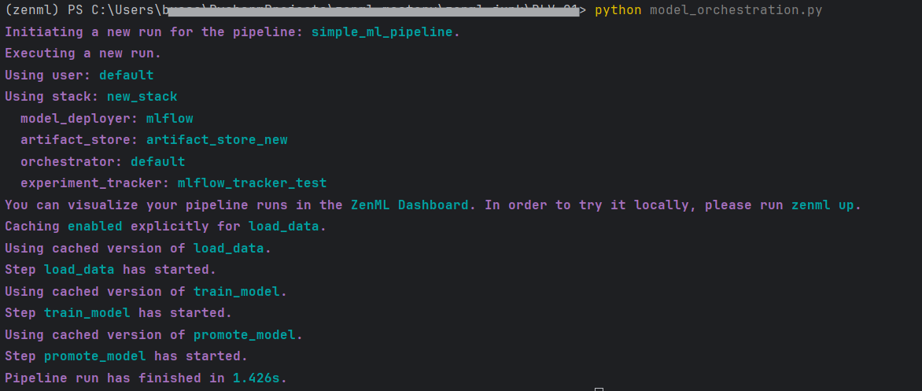The image size is (922, 391).
Task: Click the word enabled in the caching line
Action: pyautogui.click(x=95, y=227)
